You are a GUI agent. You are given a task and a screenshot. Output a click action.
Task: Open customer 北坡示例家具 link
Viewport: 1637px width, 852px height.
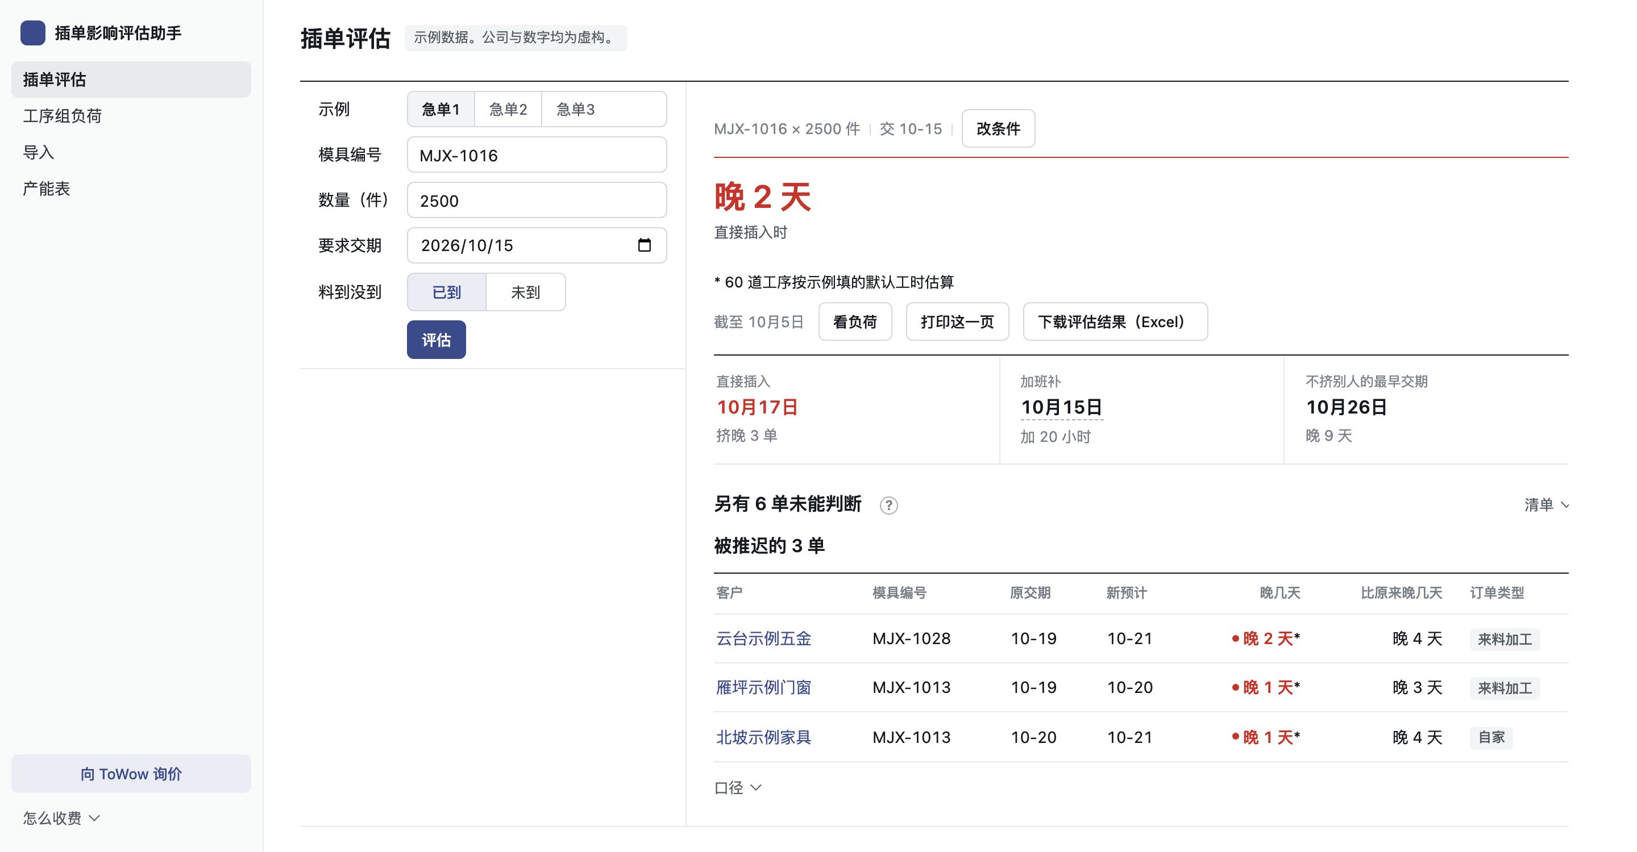764,737
